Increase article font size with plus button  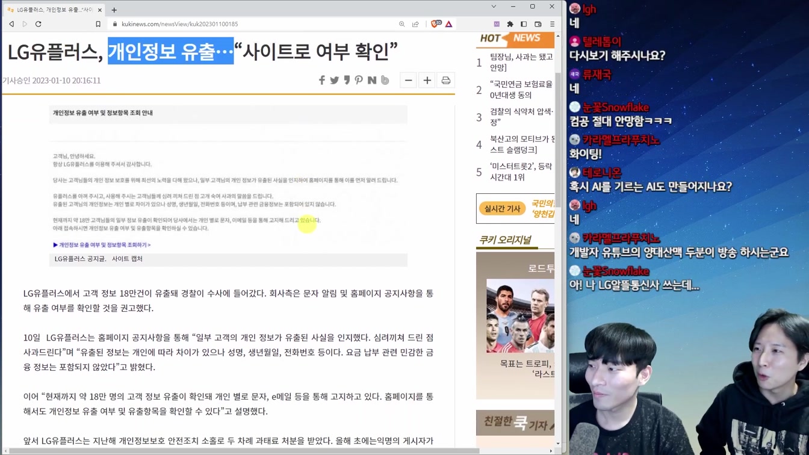(x=427, y=80)
